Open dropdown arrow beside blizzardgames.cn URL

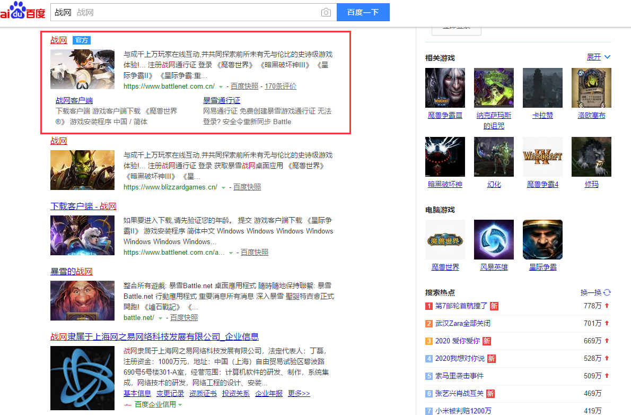coord(223,187)
